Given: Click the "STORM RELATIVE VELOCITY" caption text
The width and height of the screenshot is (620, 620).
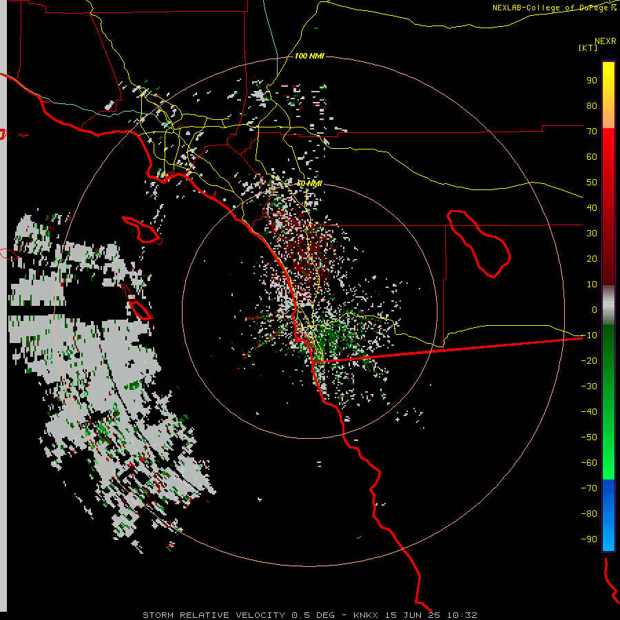Looking at the screenshot, I should click(214, 615).
